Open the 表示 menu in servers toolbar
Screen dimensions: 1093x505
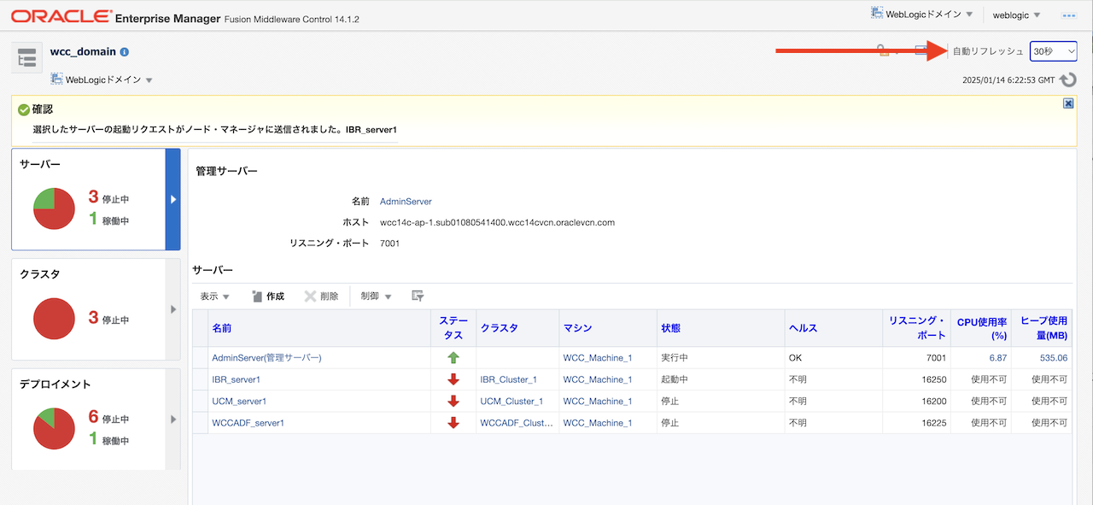215,297
